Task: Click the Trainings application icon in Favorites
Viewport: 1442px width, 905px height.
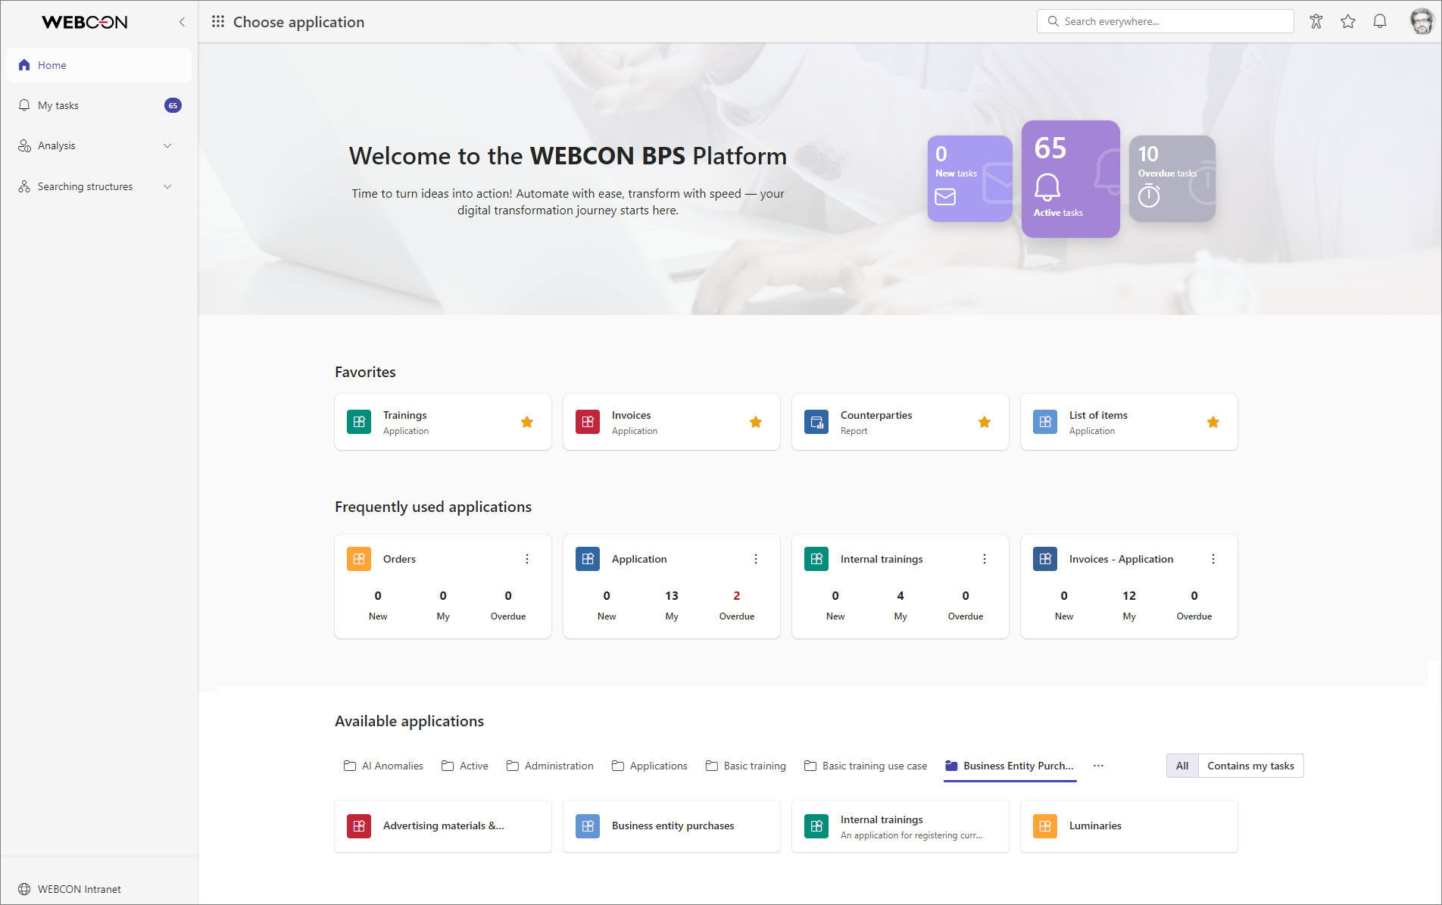Action: pos(359,422)
